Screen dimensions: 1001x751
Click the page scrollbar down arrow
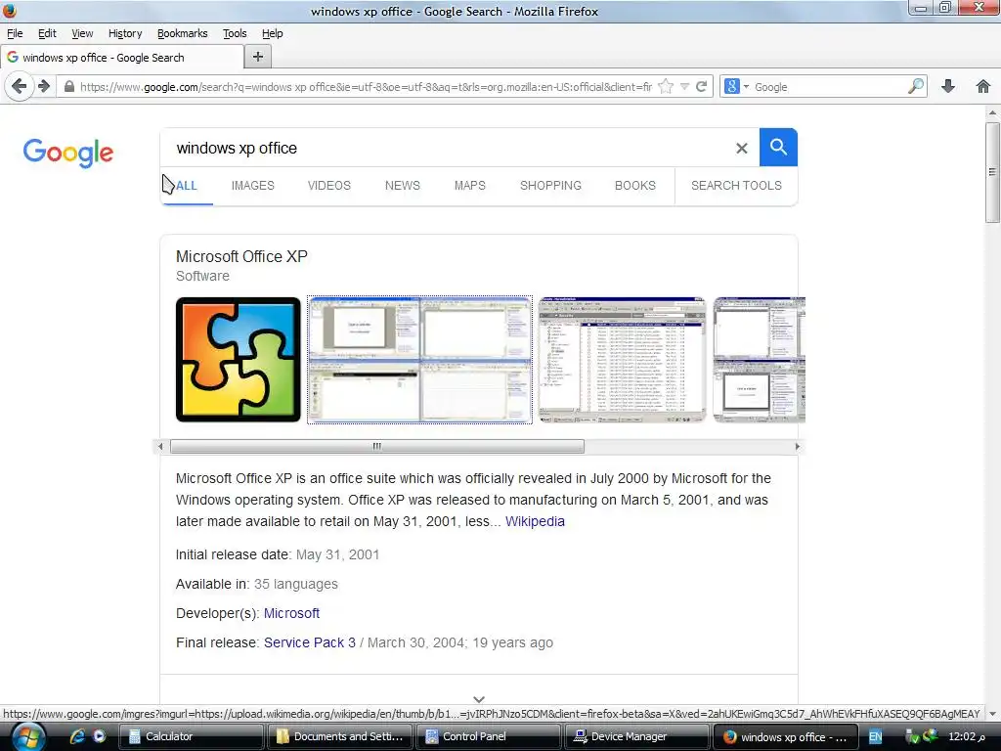pos(992,713)
